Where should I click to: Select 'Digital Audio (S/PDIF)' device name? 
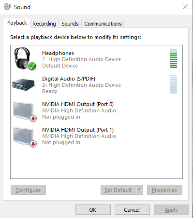[69, 79]
